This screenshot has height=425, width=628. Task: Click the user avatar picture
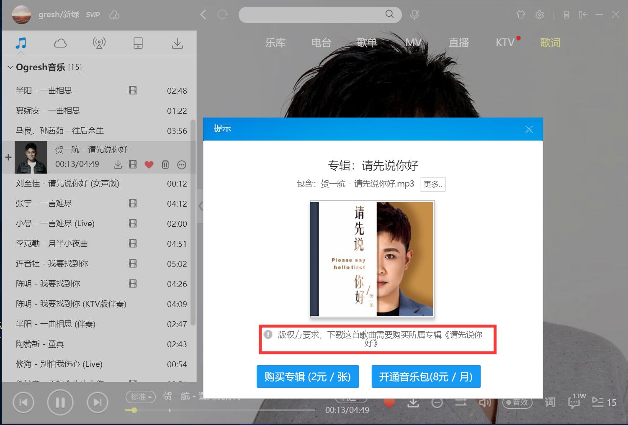tap(21, 15)
